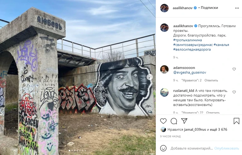Open hashtag #тропыкалинина
Screen dimensions: 242x155
click(x=187, y=40)
